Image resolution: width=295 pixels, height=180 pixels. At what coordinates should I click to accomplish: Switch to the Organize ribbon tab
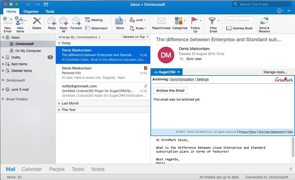point(31,12)
